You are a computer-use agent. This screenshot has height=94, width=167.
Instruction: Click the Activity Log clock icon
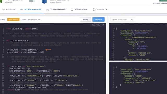pyautogui.click(x=94, y=10)
